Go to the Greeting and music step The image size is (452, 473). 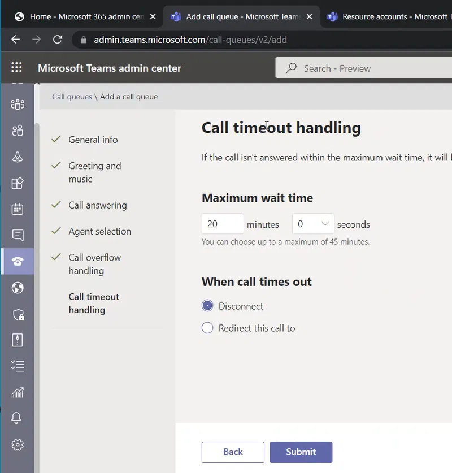[x=94, y=172]
